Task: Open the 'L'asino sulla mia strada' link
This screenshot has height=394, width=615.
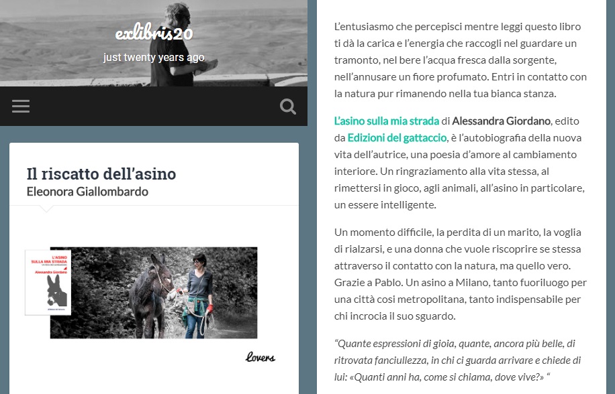Action: click(x=386, y=121)
